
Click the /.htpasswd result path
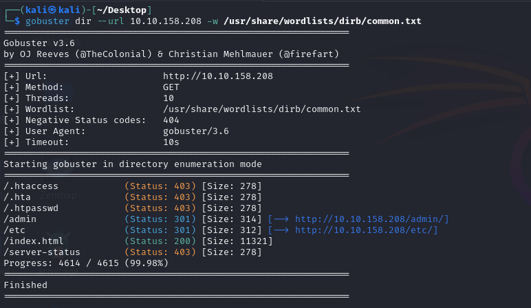31,208
